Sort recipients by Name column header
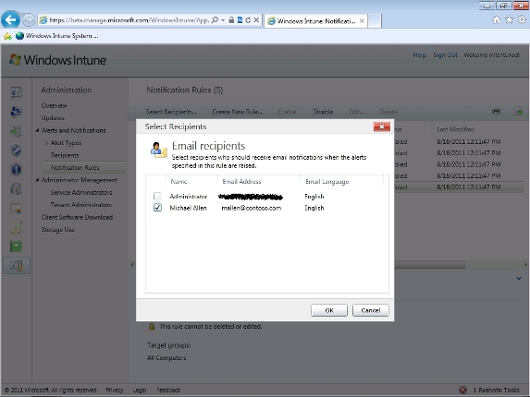530x397 pixels. click(191, 182)
